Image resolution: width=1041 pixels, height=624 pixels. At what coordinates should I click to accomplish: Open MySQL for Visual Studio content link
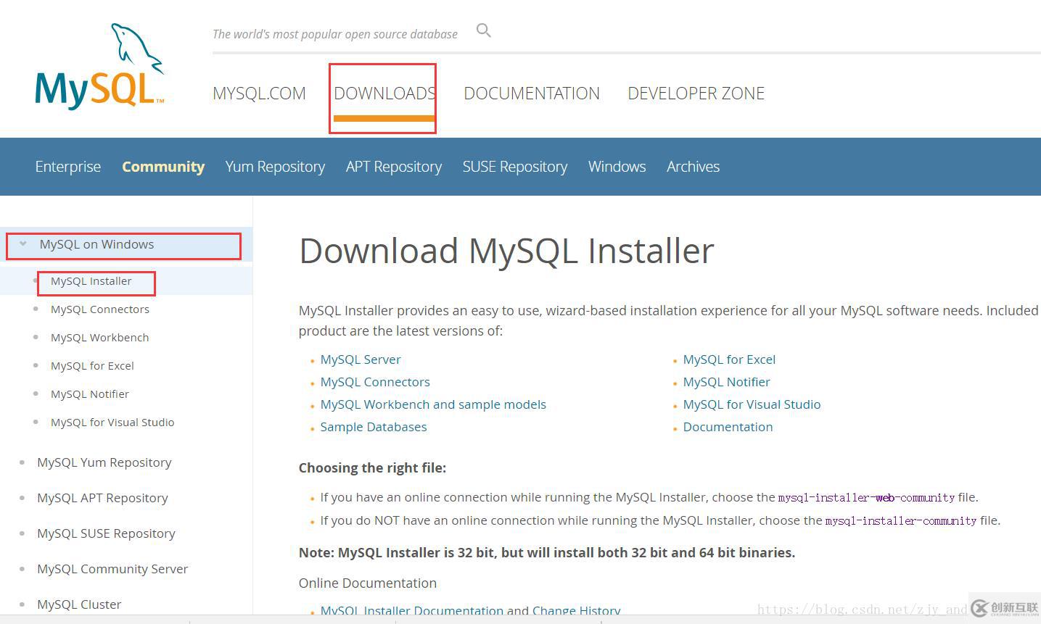tap(752, 404)
